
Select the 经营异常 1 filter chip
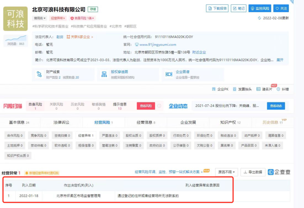(x=86, y=135)
